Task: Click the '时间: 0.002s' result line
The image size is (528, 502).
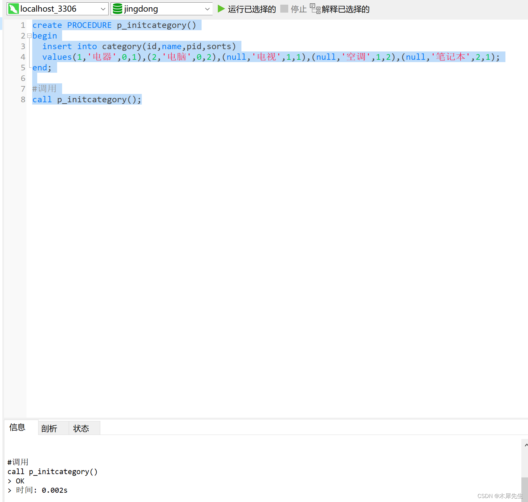Action: (x=42, y=490)
